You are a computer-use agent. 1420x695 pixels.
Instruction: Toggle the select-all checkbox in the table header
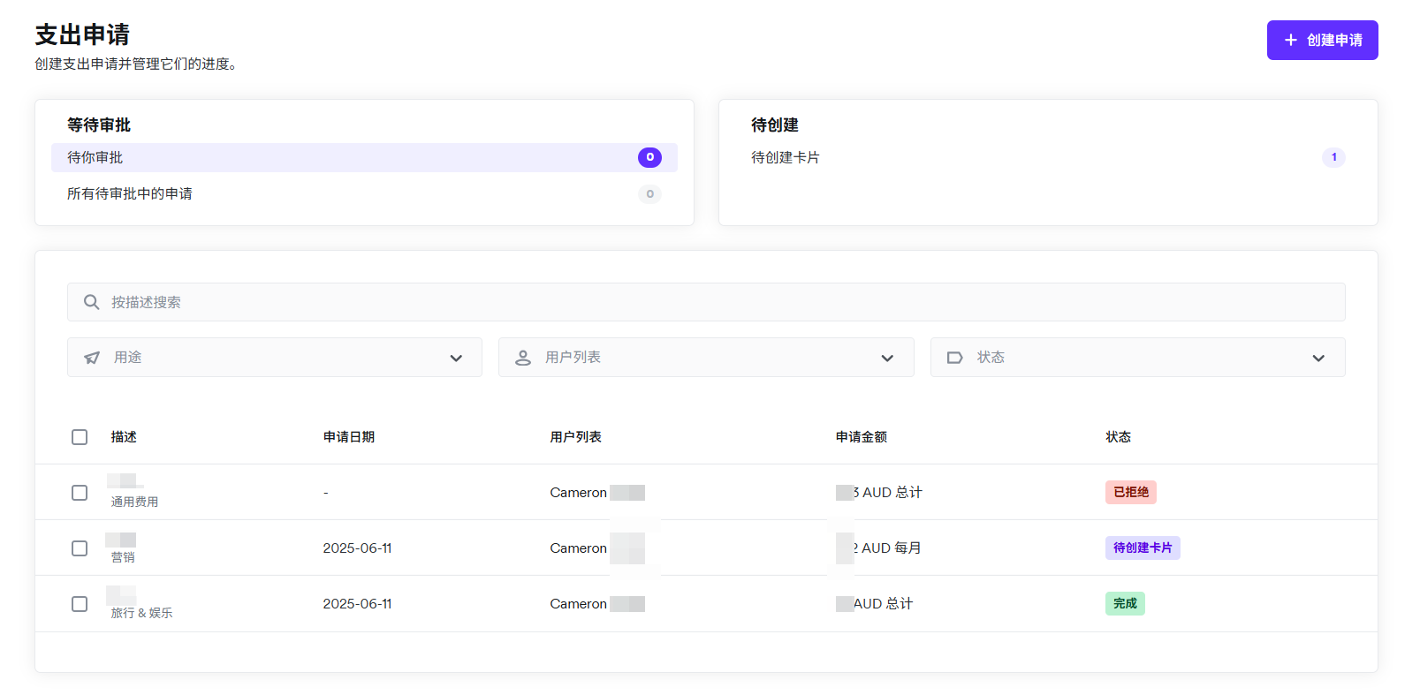pos(80,437)
